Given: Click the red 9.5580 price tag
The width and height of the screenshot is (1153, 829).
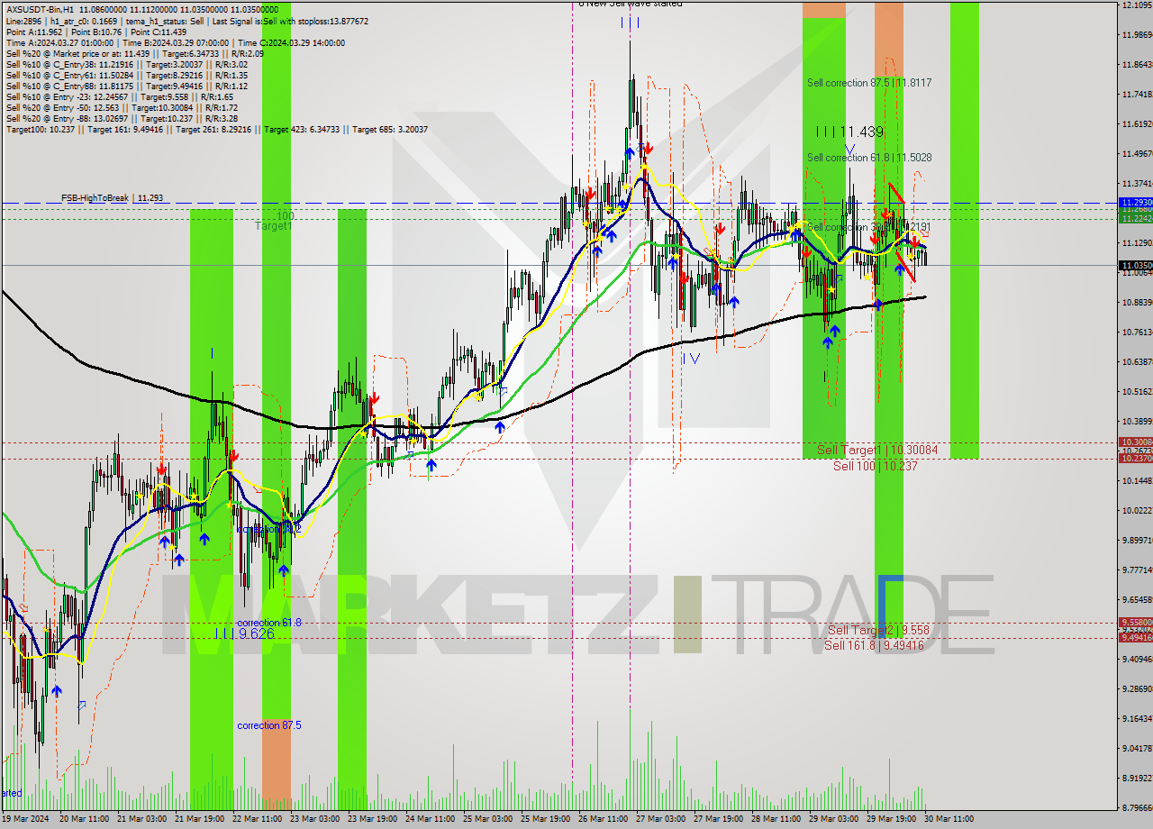Looking at the screenshot, I should pyautogui.click(x=1135, y=622).
